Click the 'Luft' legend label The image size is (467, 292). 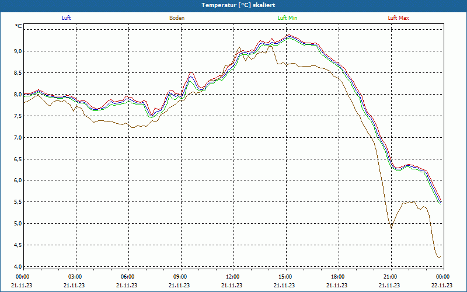[66, 18]
